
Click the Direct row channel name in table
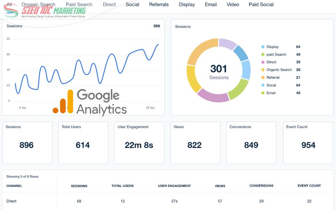[11, 201]
